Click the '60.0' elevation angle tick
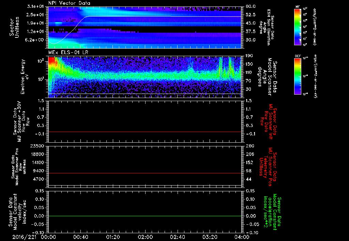 click(x=251, y=6)
